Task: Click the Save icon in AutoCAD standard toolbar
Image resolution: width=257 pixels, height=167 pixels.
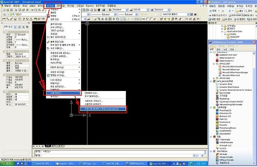Action: click(12, 10)
